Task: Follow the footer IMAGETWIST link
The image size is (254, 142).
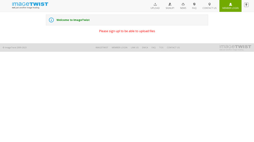Action: tap(102, 48)
